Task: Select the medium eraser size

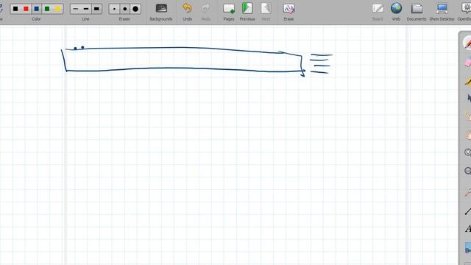Action: (x=124, y=9)
